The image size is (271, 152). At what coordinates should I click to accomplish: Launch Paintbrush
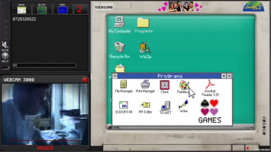click(x=184, y=87)
